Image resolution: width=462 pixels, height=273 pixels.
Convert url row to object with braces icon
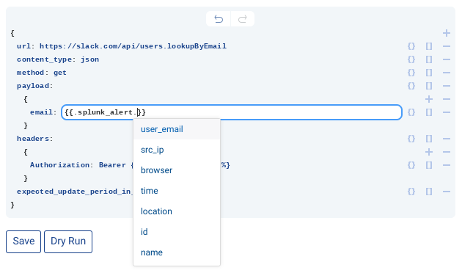(411, 46)
